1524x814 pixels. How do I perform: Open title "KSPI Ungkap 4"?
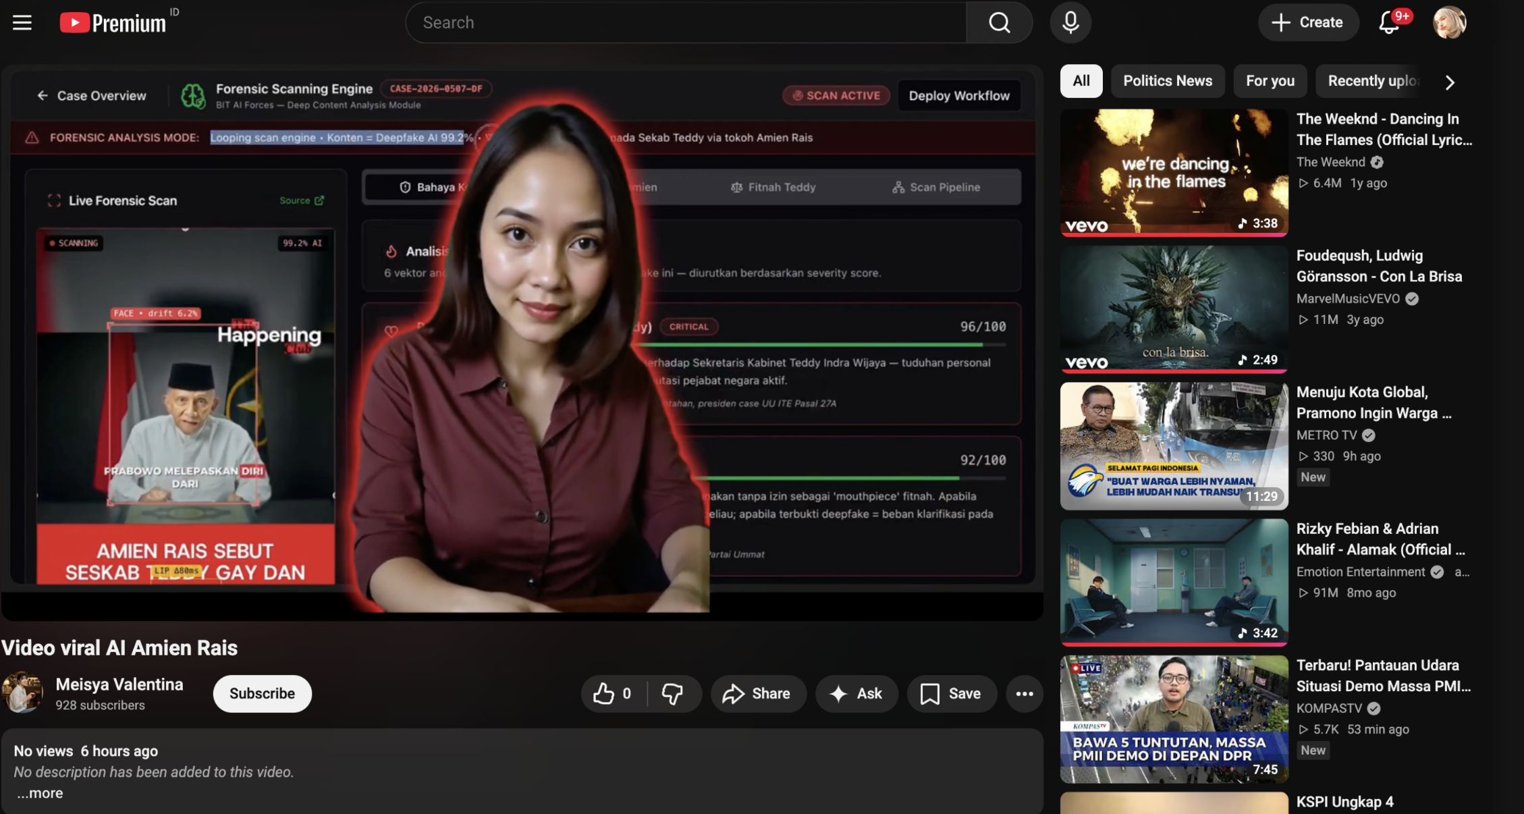pos(1344,802)
